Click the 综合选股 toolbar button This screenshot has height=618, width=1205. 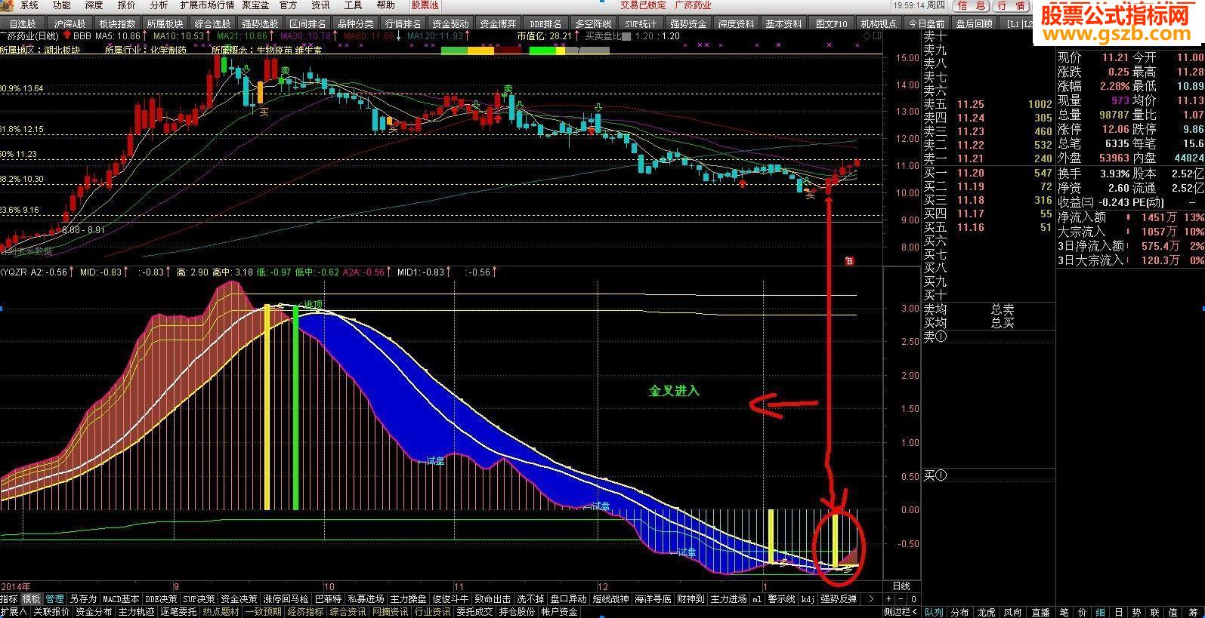tap(212, 24)
